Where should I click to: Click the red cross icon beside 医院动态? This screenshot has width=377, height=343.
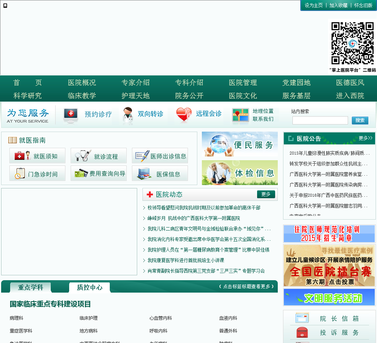point(150,194)
